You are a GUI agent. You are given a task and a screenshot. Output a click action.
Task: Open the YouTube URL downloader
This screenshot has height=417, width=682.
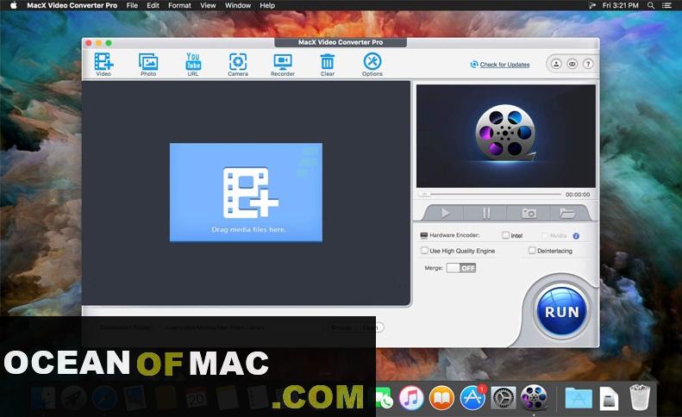click(x=193, y=64)
